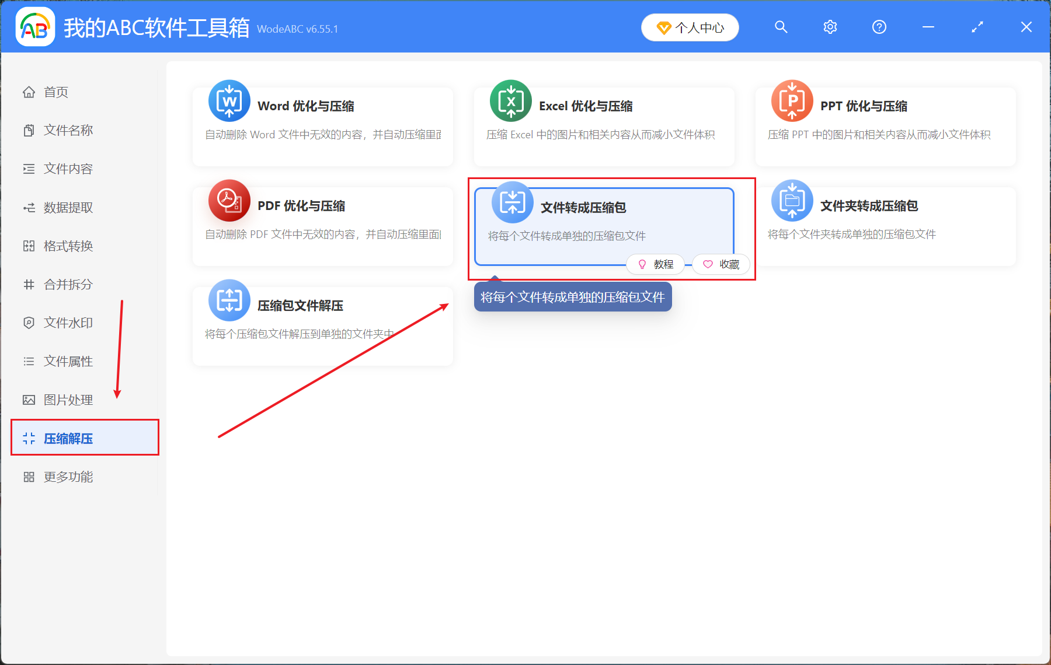Select the Excel 优化与压缩 green icon
This screenshot has height=665, width=1051.
click(510, 101)
